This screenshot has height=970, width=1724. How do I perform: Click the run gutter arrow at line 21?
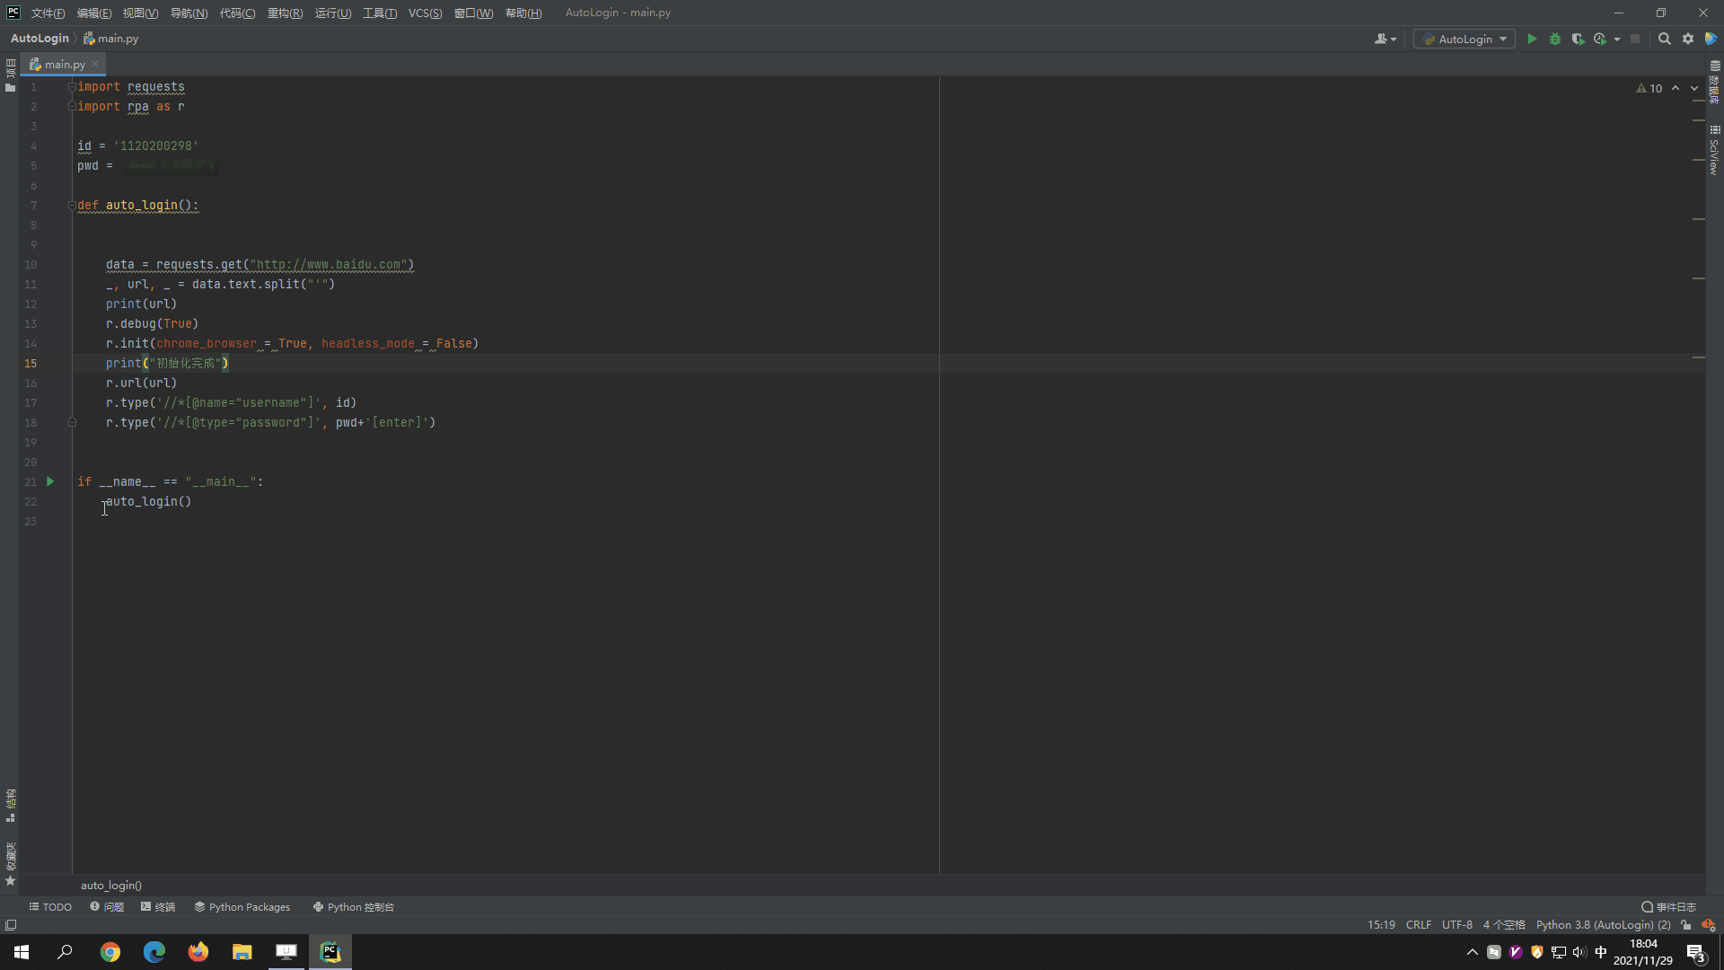tap(50, 481)
